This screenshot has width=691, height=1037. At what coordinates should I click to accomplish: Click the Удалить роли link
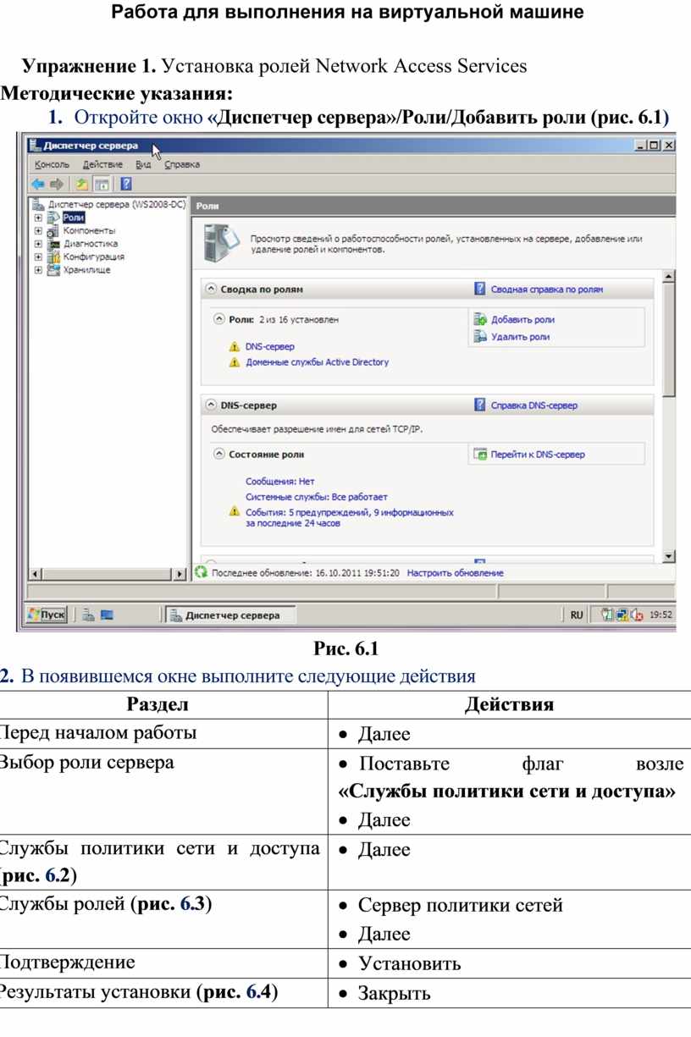click(x=521, y=337)
